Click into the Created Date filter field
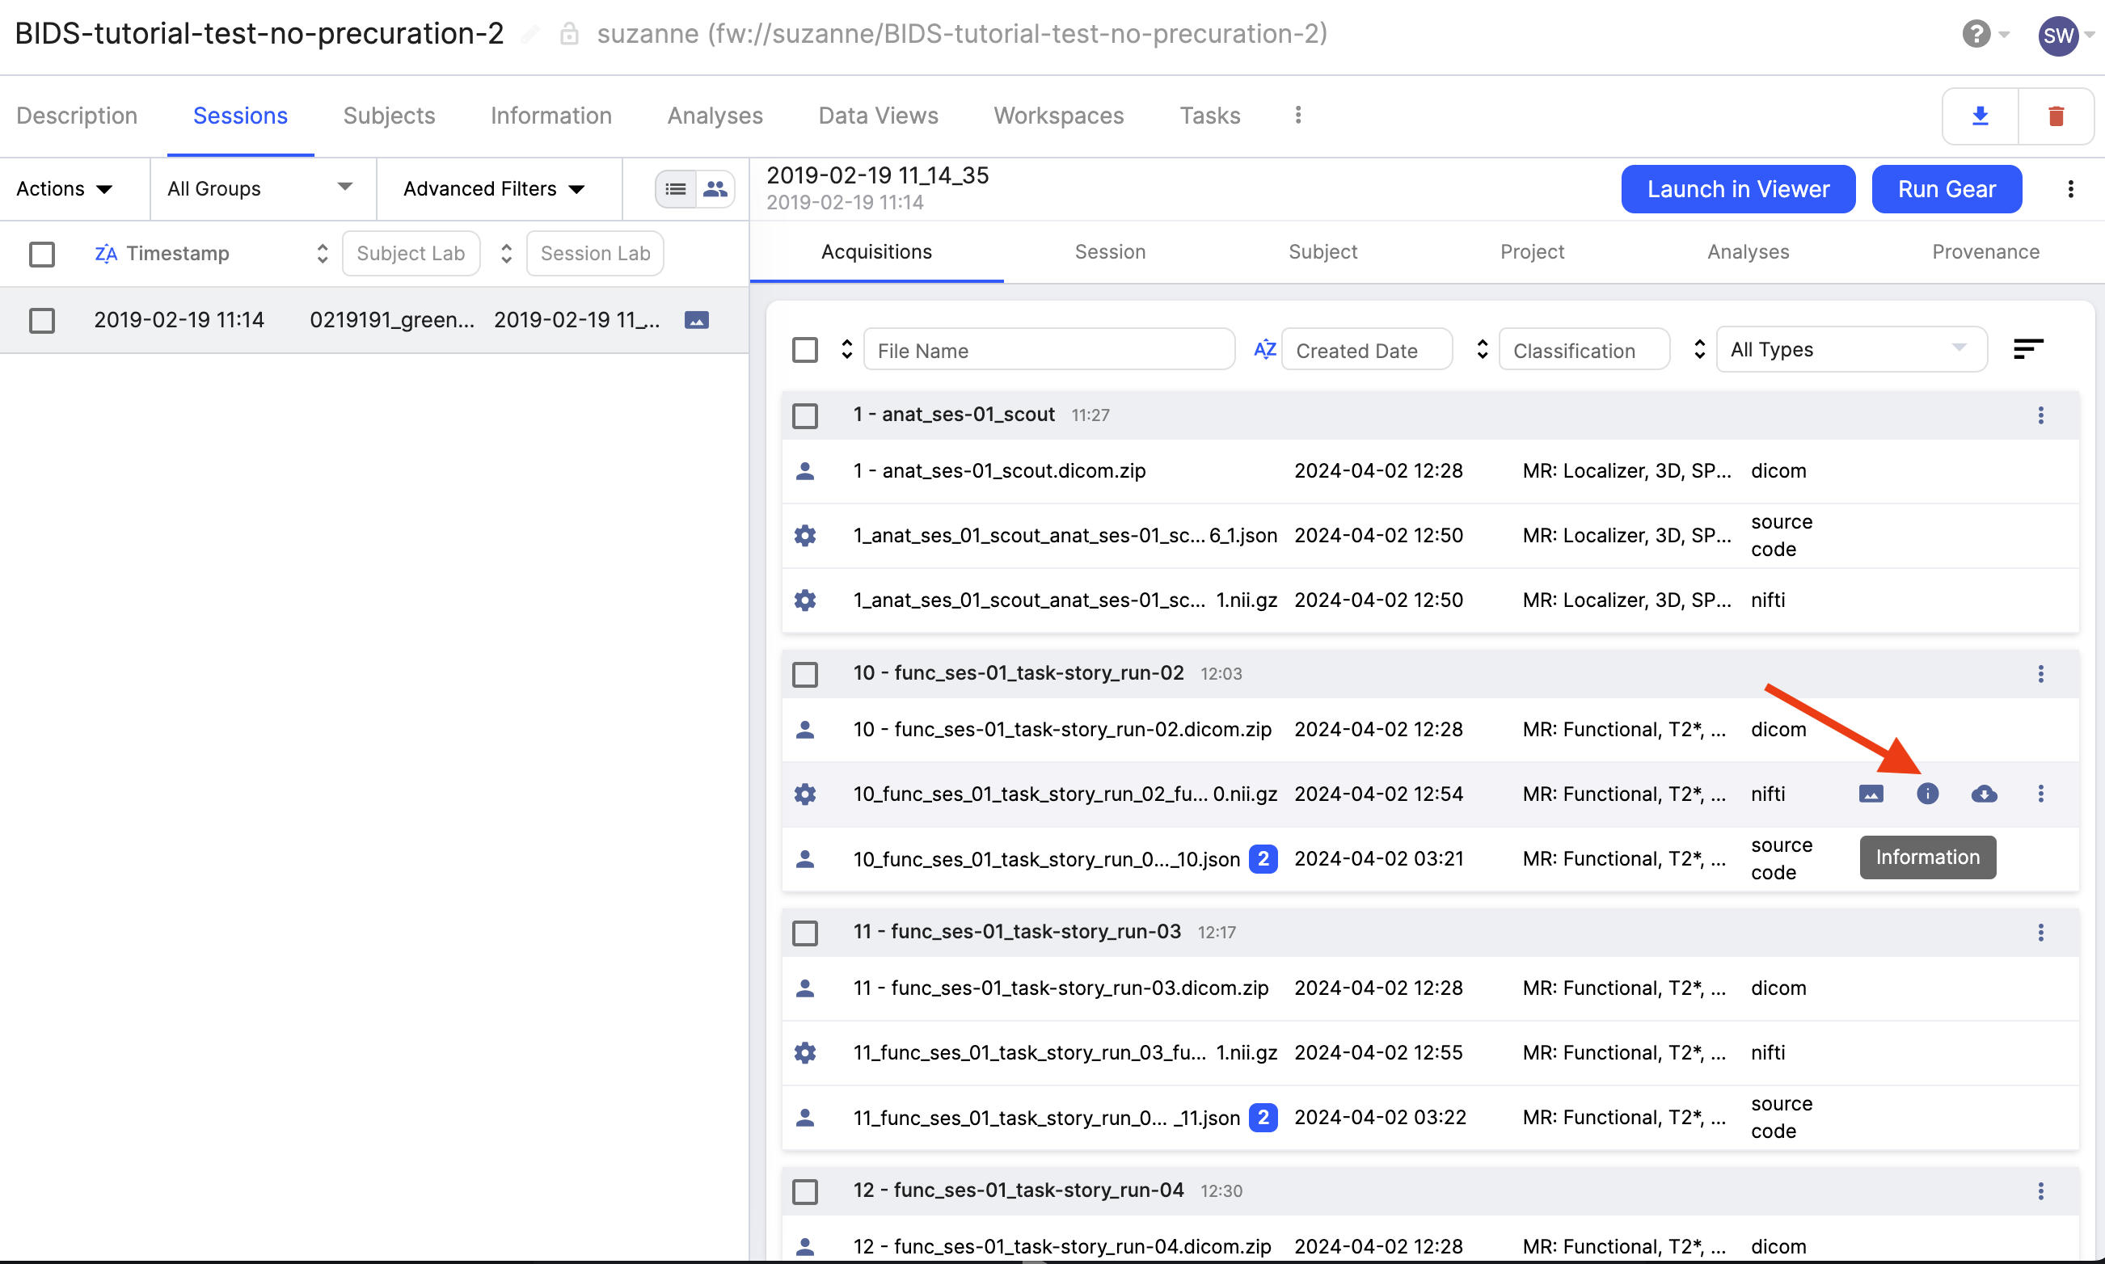This screenshot has height=1264, width=2105. [x=1366, y=350]
